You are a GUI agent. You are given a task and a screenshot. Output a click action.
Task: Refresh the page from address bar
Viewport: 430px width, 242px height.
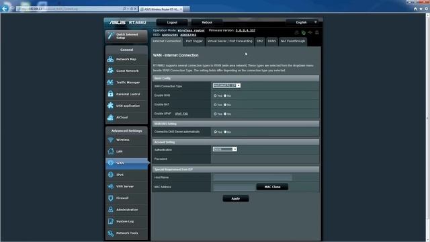point(132,9)
